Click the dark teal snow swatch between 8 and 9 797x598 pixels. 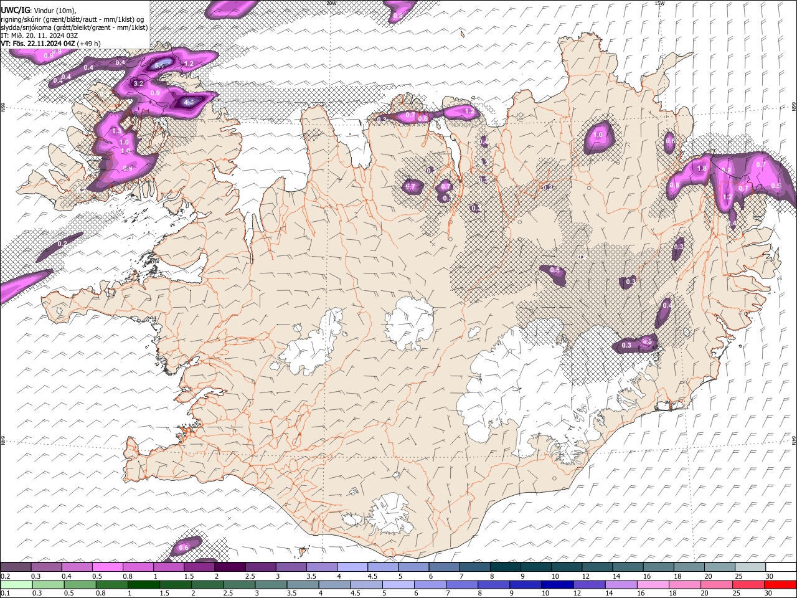pos(505,567)
